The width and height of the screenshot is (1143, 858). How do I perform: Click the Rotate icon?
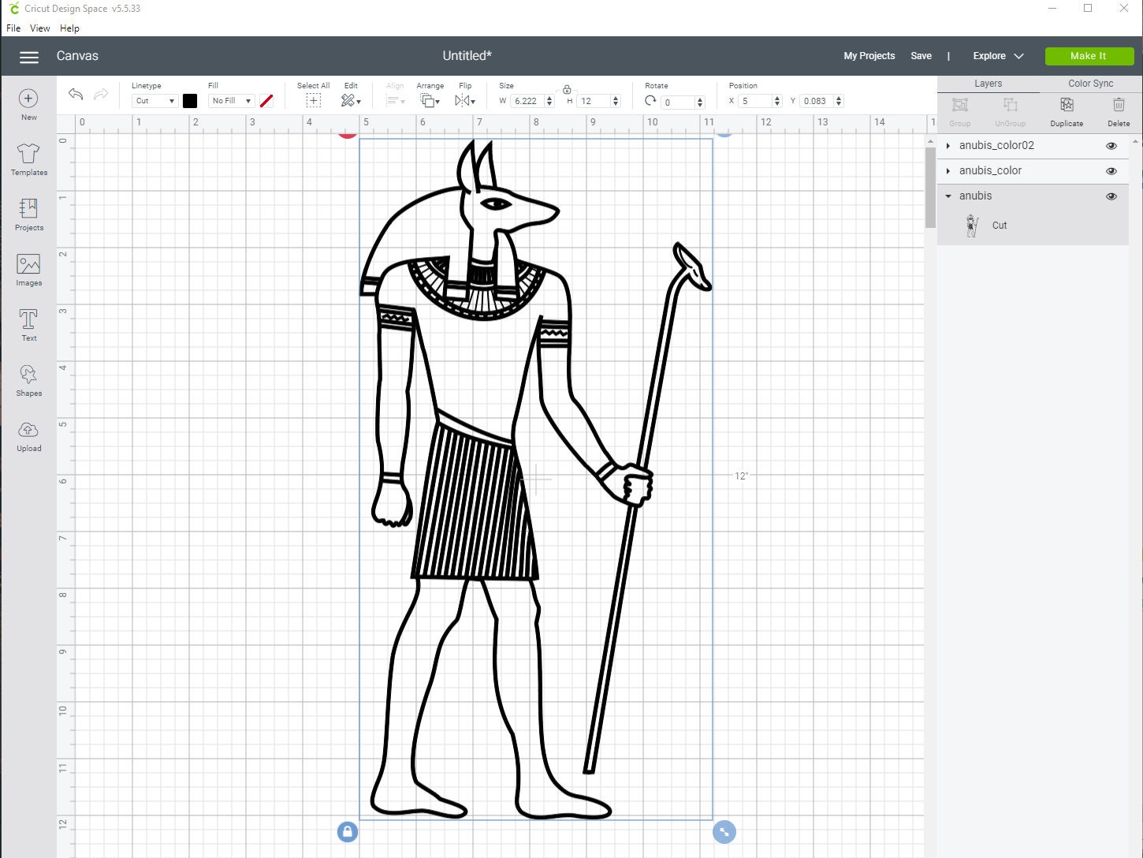650,100
